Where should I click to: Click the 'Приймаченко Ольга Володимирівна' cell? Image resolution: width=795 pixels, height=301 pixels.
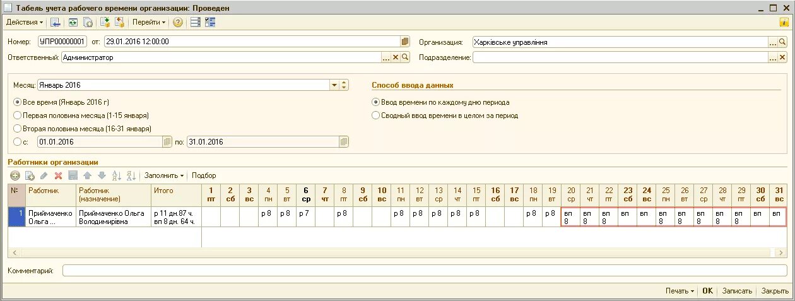click(114, 216)
